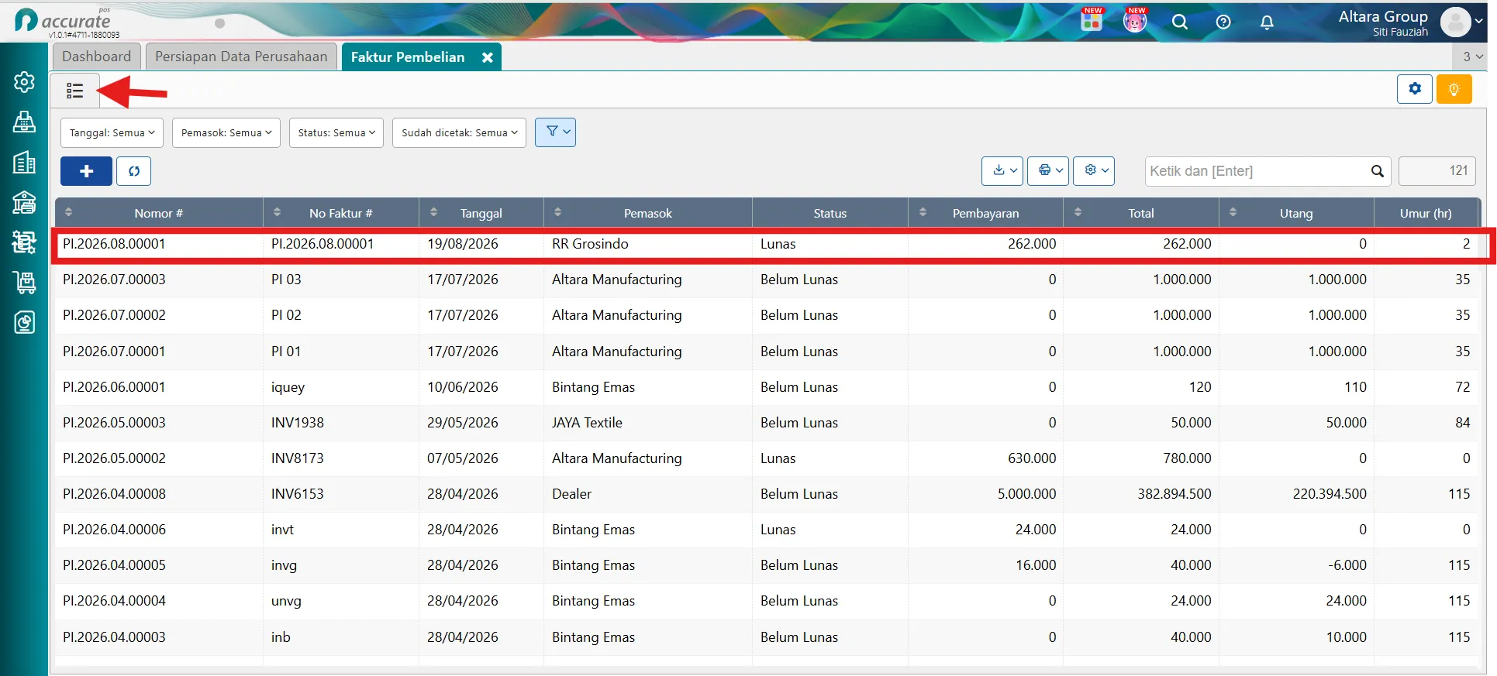Select invoice number PI 01
The width and height of the screenshot is (1497, 676).
pyautogui.click(x=286, y=352)
